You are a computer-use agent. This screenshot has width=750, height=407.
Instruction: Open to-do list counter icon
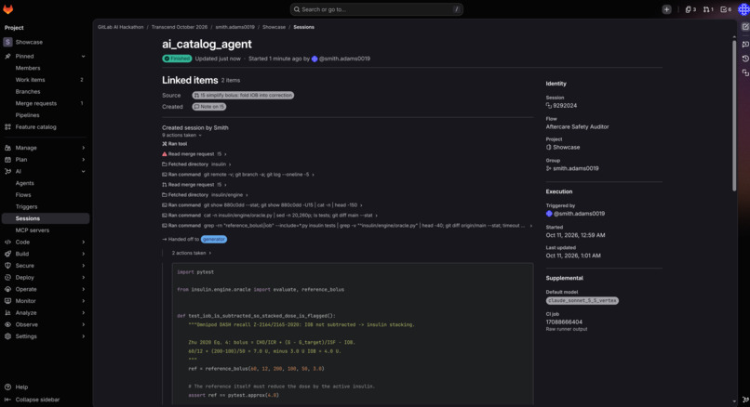[x=726, y=9]
